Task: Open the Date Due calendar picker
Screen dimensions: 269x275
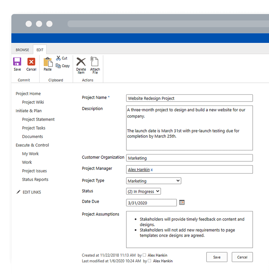Action: [182, 203]
